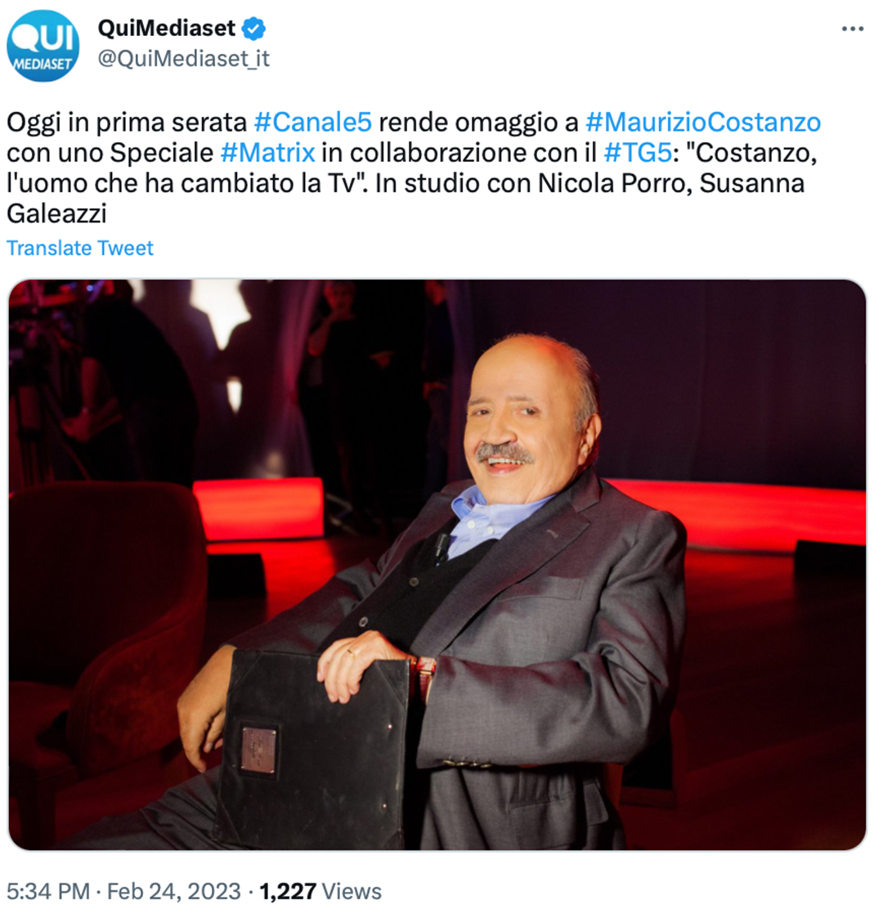Open the Feb 24, 2023 date link
Viewport: 883px width, 918px height.
tap(174, 892)
